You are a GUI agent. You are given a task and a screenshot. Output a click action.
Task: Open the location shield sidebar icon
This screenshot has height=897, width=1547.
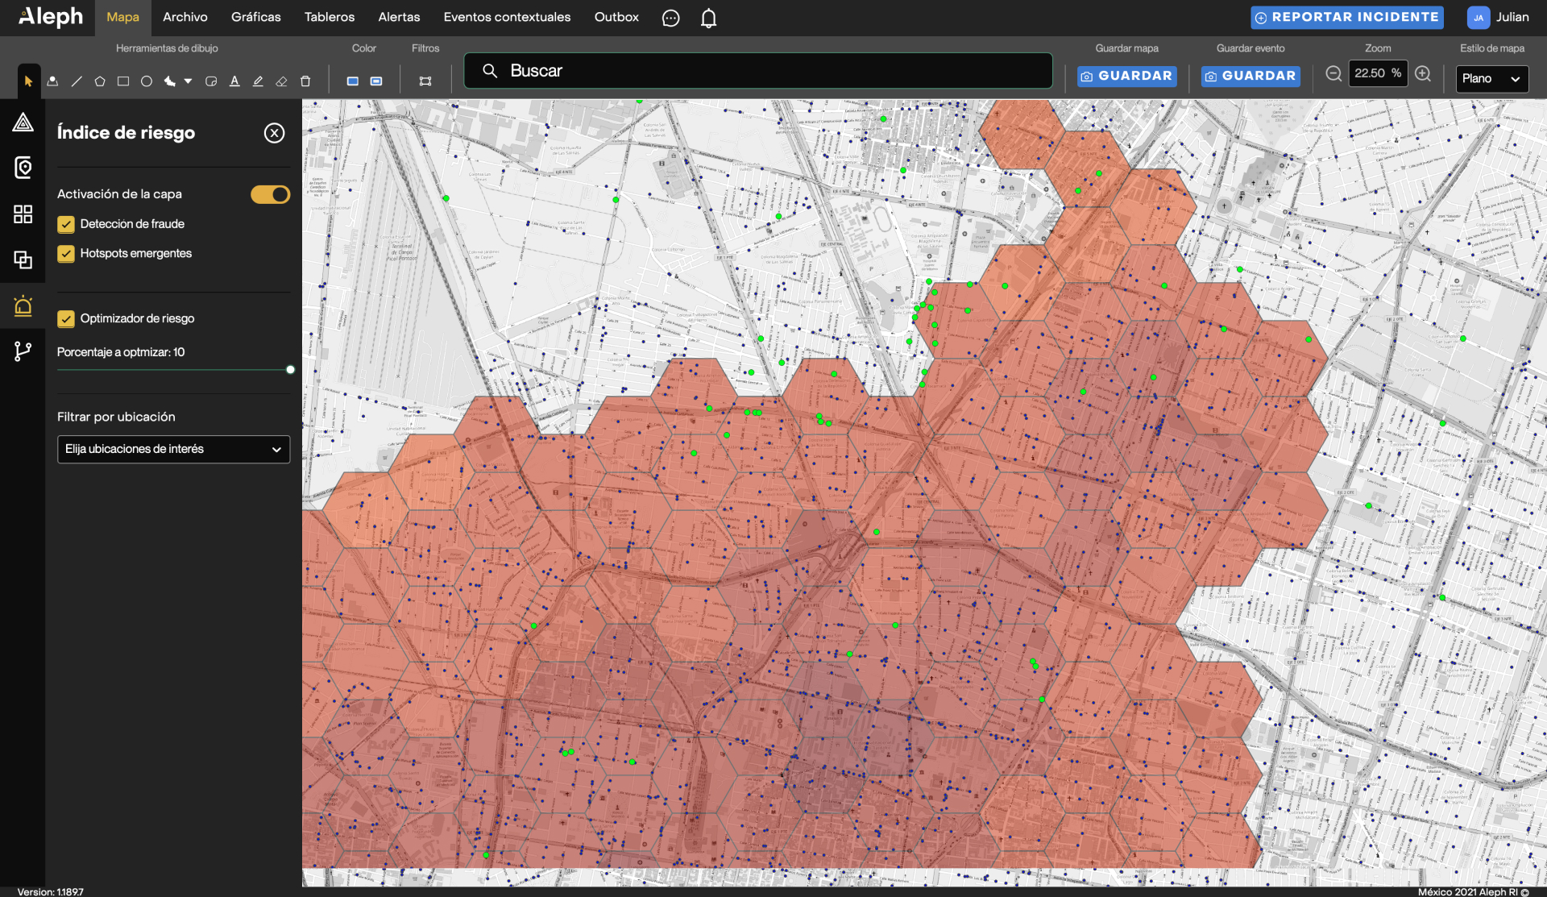23,168
